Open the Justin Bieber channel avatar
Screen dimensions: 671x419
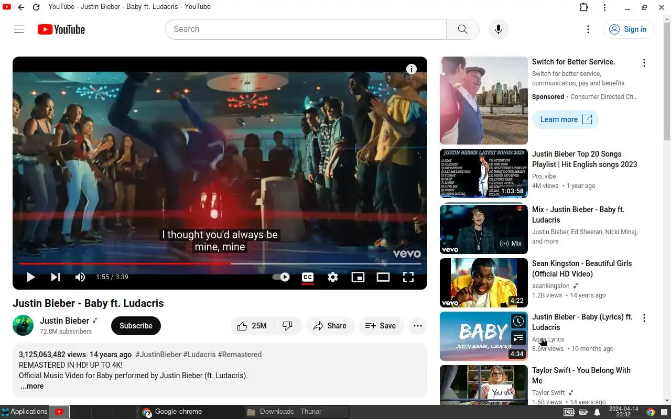tap(23, 325)
